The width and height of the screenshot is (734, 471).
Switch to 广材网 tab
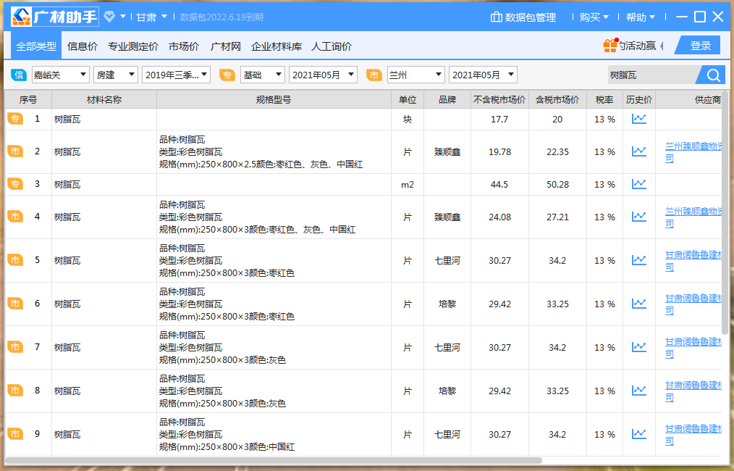coord(225,46)
